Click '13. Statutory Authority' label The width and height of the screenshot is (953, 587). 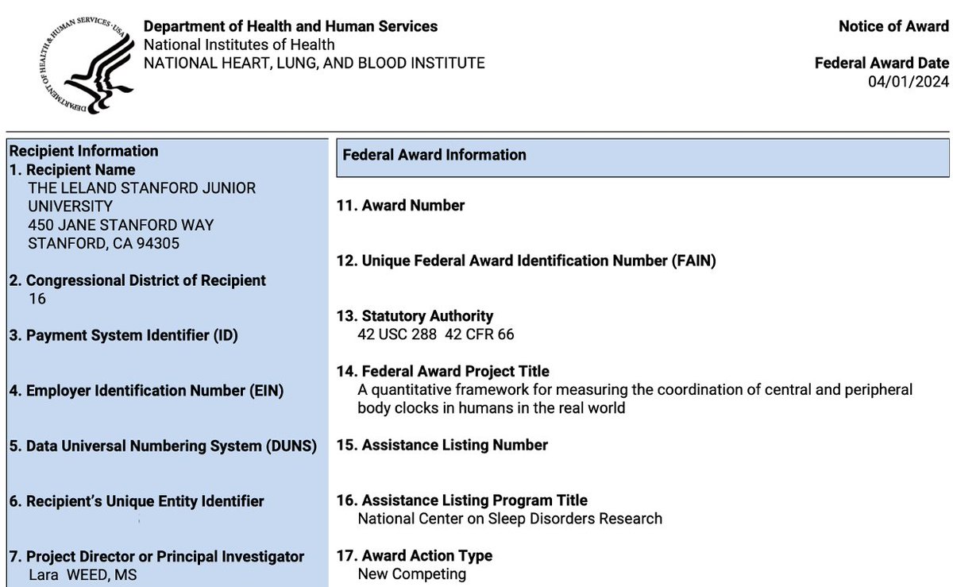point(415,316)
